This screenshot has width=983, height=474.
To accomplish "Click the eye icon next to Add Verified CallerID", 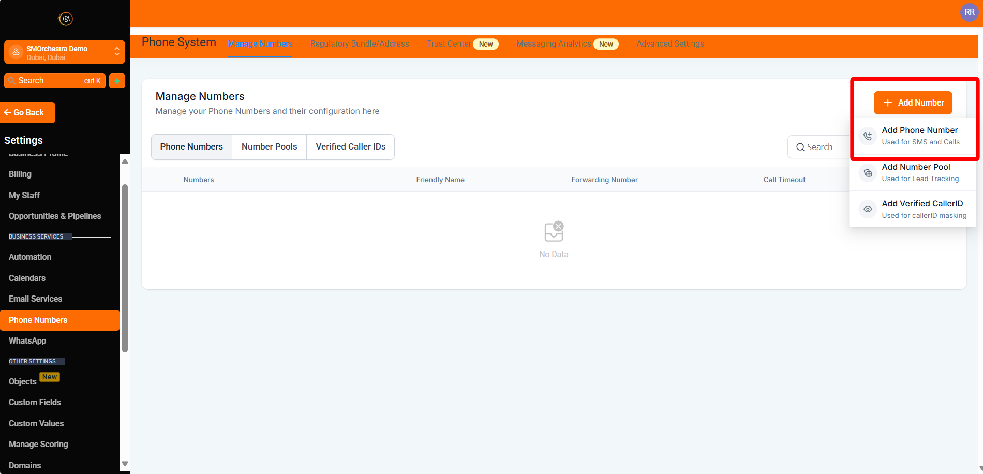I will (867, 209).
